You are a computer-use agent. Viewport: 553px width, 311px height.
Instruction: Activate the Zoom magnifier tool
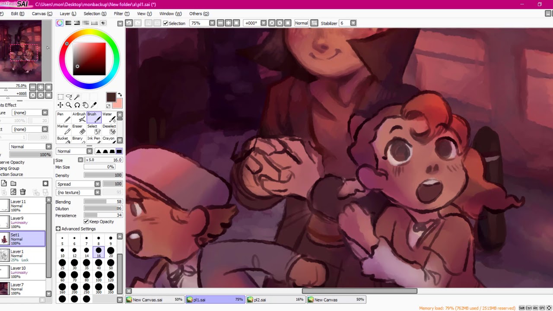(x=69, y=105)
